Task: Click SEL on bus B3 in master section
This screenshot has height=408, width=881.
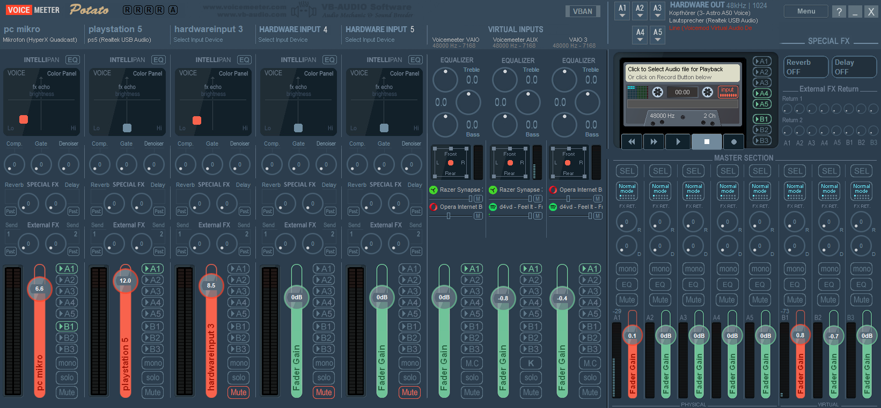Action: pos(861,171)
